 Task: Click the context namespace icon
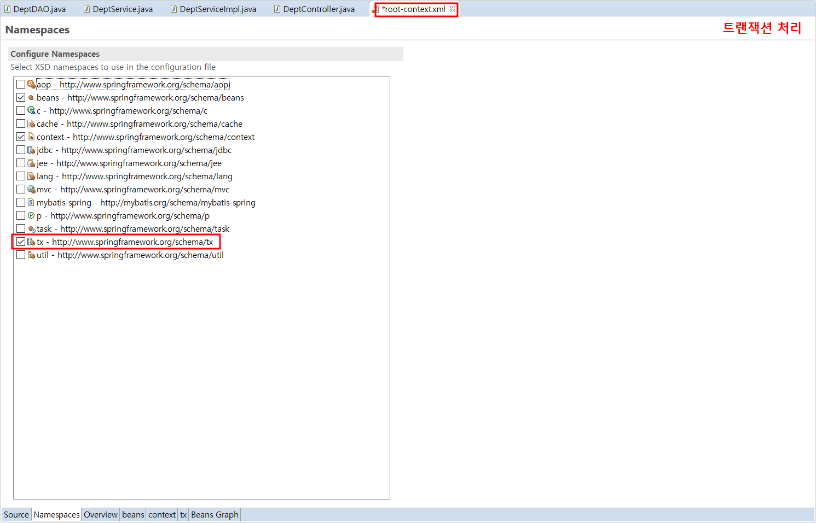click(31, 137)
